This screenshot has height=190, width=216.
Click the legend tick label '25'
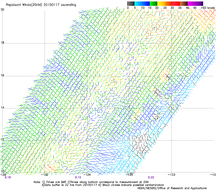click(x=165, y=8)
